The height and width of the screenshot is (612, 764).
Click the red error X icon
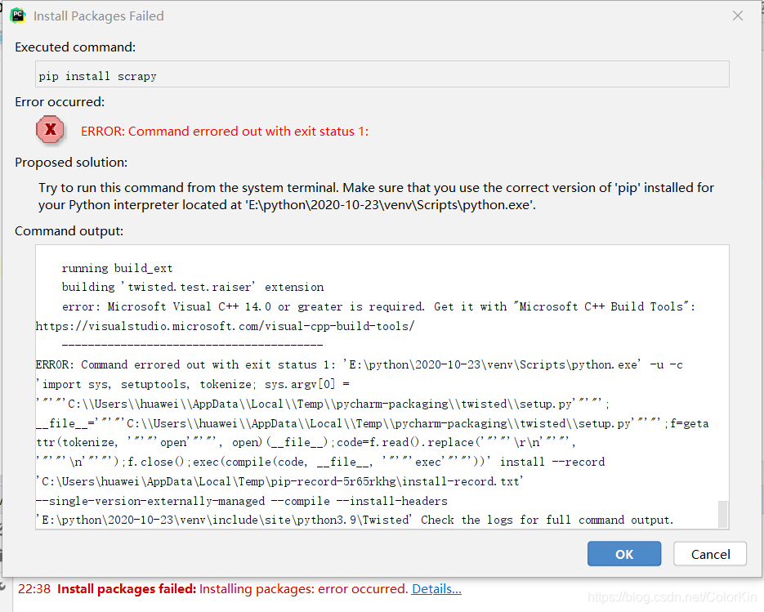[50, 130]
